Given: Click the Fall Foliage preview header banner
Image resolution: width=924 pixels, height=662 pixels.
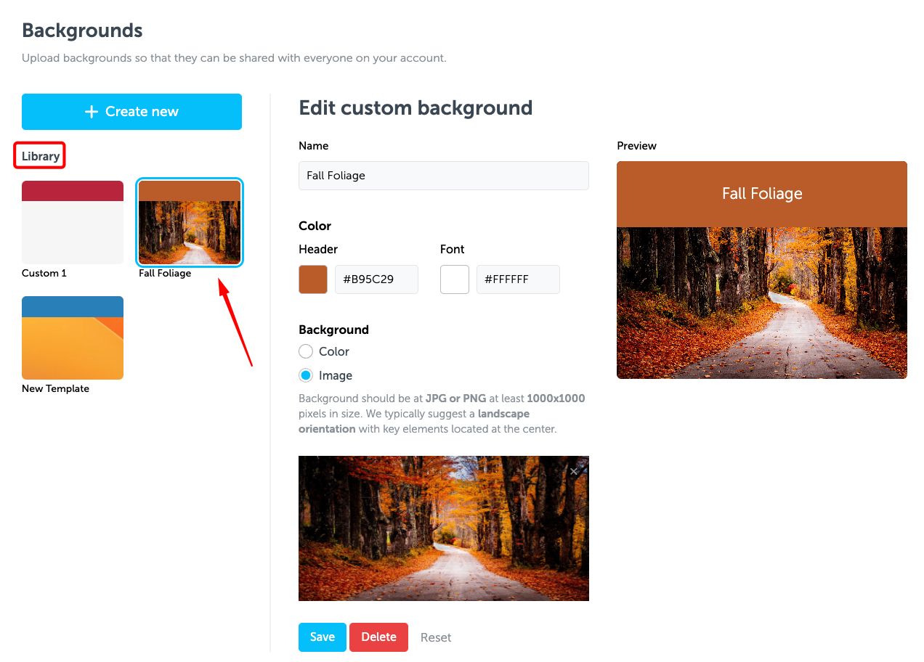Looking at the screenshot, I should pos(761,194).
